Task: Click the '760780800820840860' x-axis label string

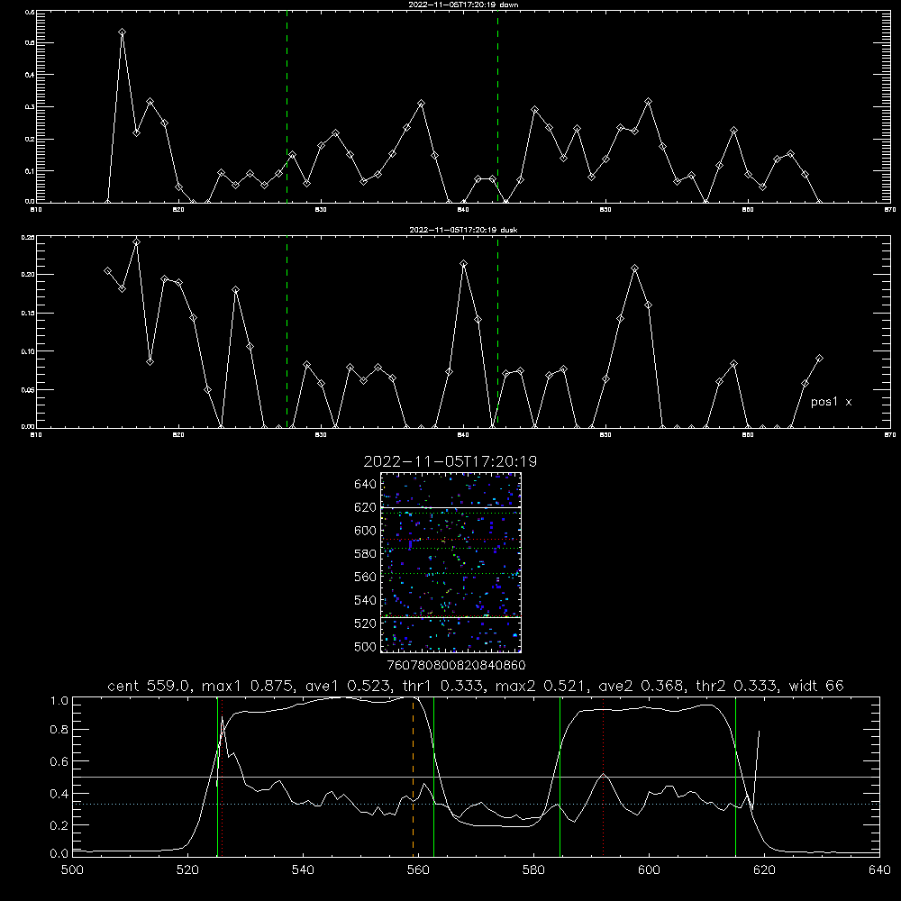Action: pos(456,665)
